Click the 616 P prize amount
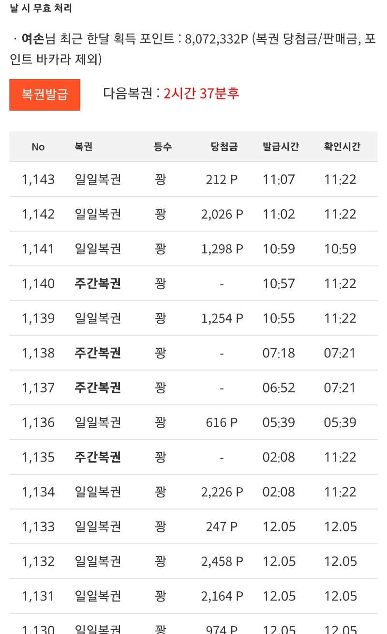Viewport: 387px width, 634px height. pos(222,423)
